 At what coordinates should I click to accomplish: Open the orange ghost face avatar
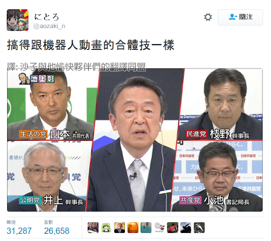pyautogui.click(x=133, y=227)
